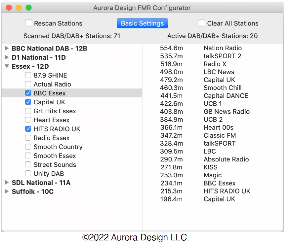The width and height of the screenshot is (286, 245).
Task: Click the Active DAB/DAB+ Stations: 20 label
Action: [213, 36]
